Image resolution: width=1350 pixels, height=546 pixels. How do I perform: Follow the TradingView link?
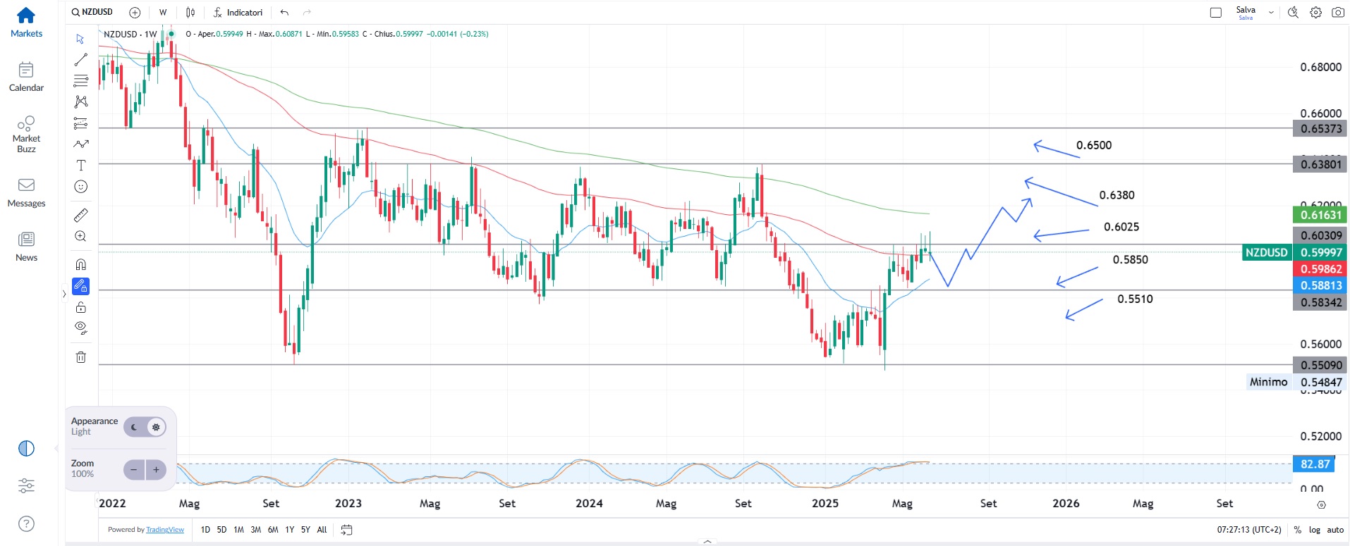coord(165,530)
